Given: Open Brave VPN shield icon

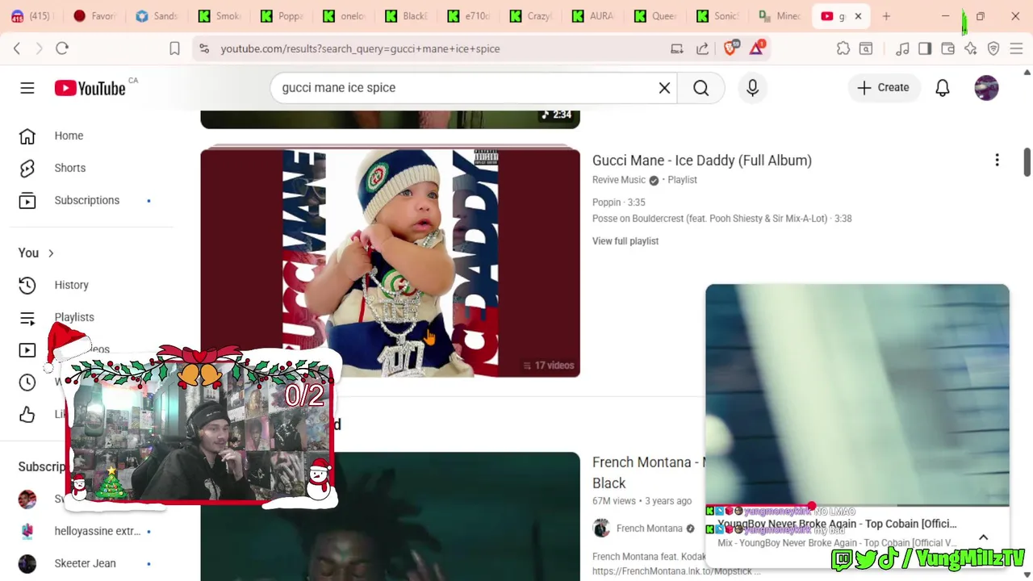Looking at the screenshot, I should click(x=993, y=48).
